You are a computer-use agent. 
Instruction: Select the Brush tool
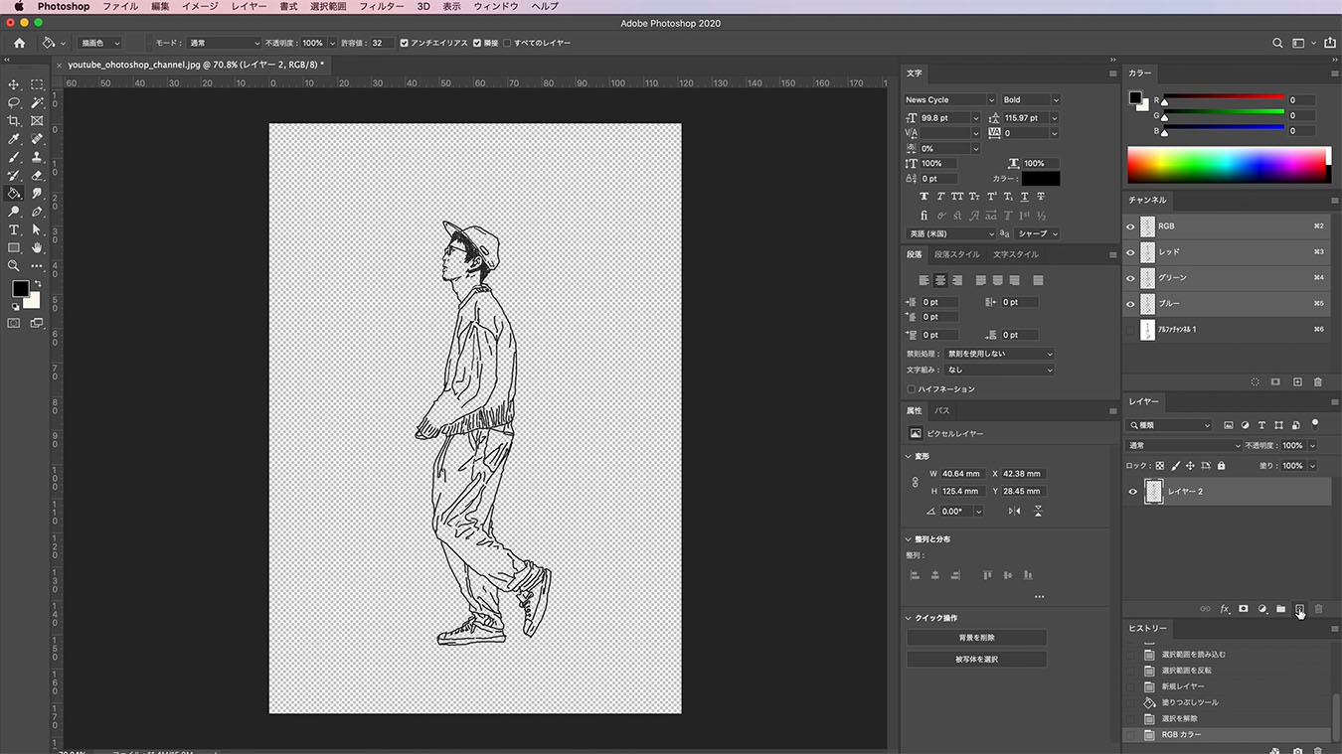(14, 157)
